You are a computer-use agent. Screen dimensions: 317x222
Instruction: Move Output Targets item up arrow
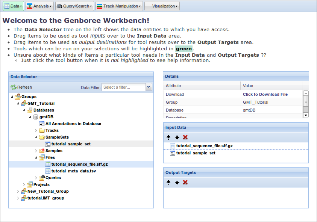click(168, 183)
